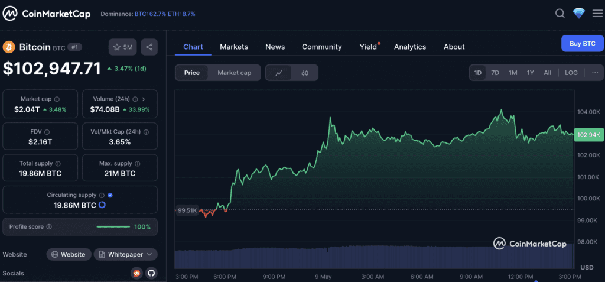Click the $74.08B volume value

[x=105, y=109]
